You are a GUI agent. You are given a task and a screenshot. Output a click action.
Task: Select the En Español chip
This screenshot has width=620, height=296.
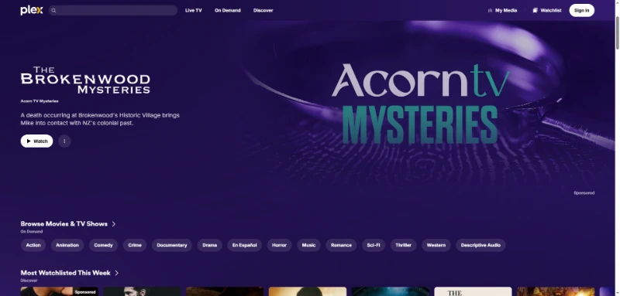coord(244,245)
